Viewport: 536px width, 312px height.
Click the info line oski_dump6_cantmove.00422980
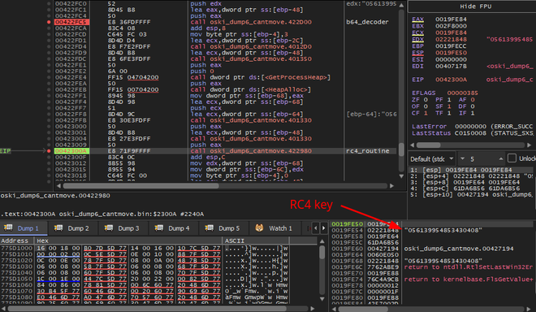tap(55, 196)
